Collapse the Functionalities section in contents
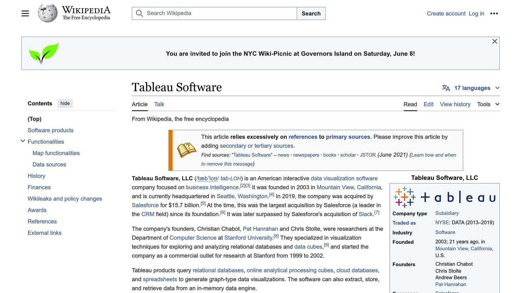 [23, 141]
